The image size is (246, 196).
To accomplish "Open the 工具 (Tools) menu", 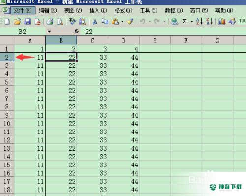I will pos(149,10).
